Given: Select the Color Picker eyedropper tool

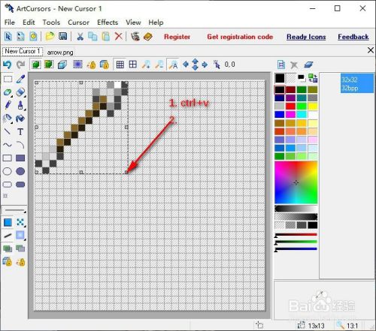Looking at the screenshot, I should 20,80.
